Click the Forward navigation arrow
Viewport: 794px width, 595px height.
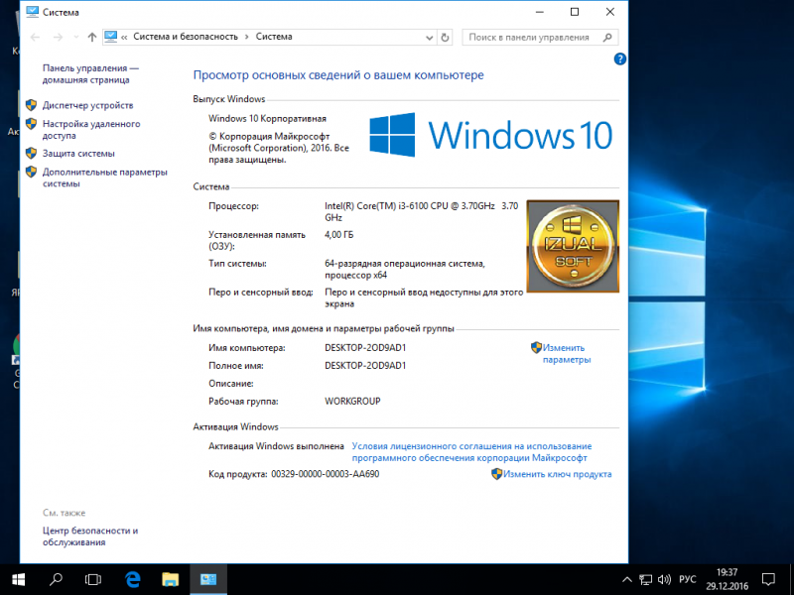(x=59, y=37)
